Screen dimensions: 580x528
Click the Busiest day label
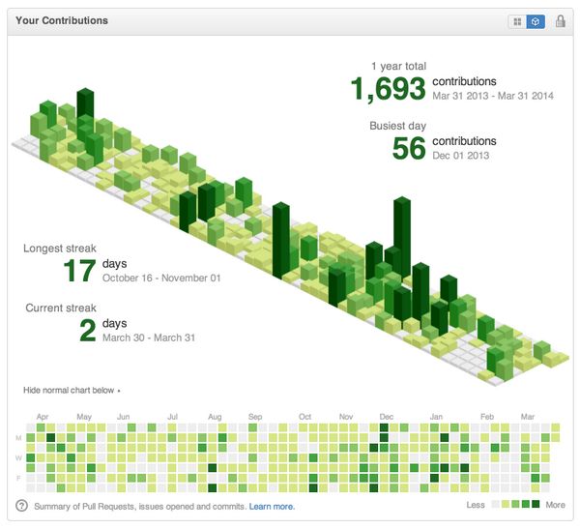(397, 126)
